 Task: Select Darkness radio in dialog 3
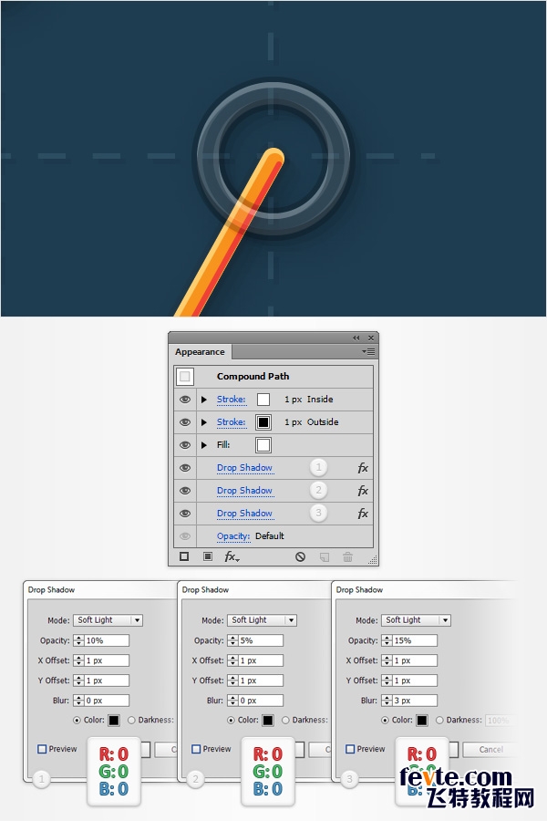click(439, 721)
